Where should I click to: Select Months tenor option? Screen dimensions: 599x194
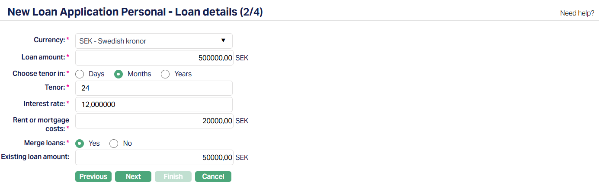pyautogui.click(x=119, y=74)
